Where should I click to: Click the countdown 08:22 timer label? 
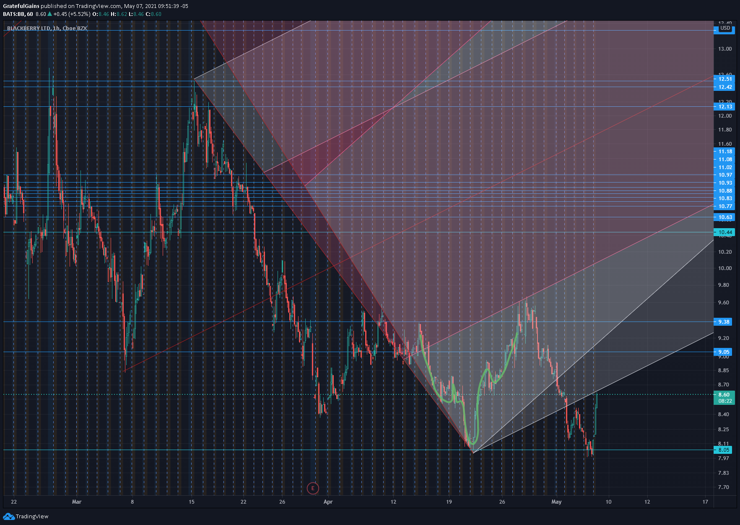[x=724, y=401]
